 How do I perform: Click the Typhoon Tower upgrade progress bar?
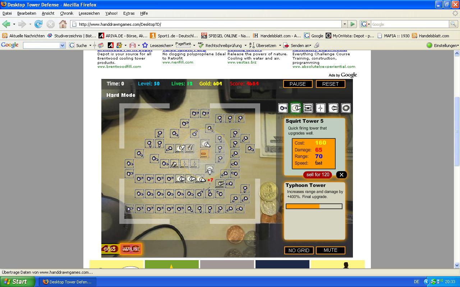314,206
